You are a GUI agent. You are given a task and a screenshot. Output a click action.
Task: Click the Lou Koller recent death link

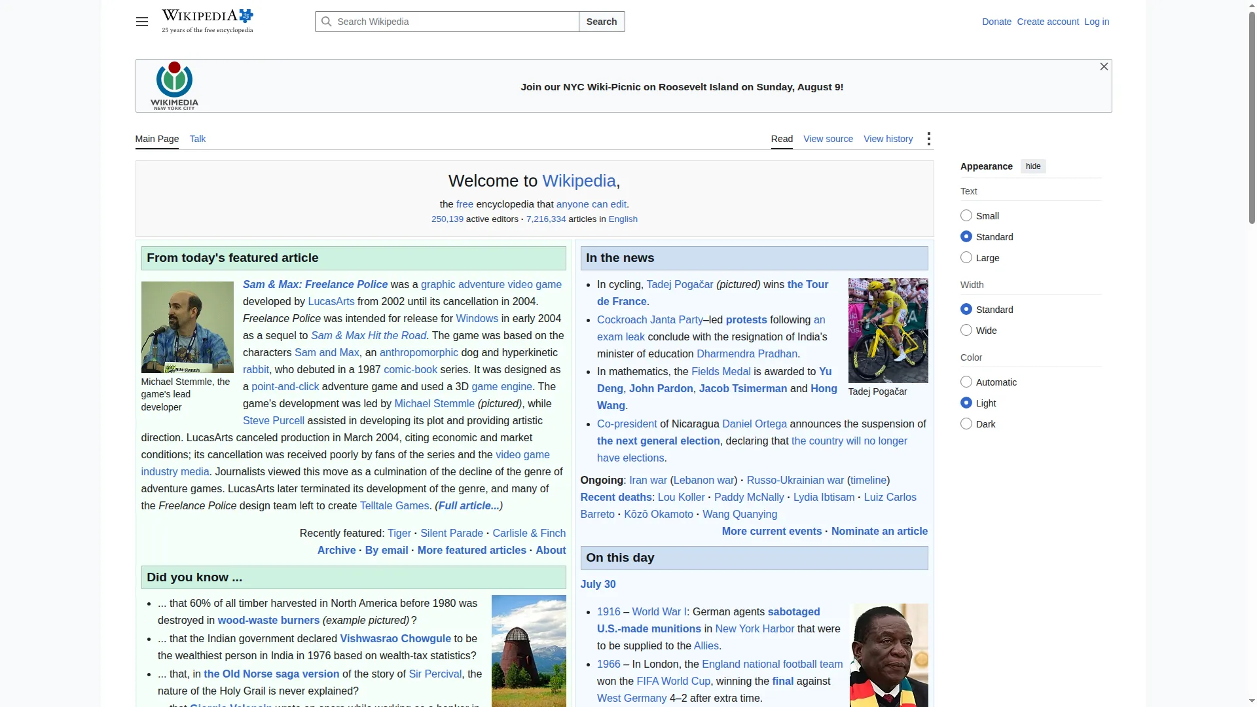click(x=682, y=497)
